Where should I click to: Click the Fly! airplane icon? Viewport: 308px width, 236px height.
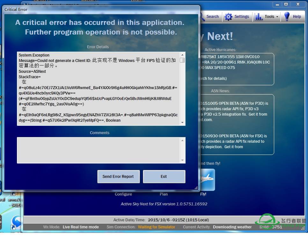coord(207,179)
